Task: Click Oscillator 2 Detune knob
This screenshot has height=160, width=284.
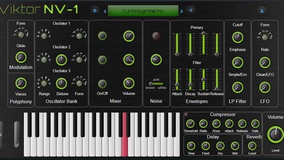Action: (61, 60)
